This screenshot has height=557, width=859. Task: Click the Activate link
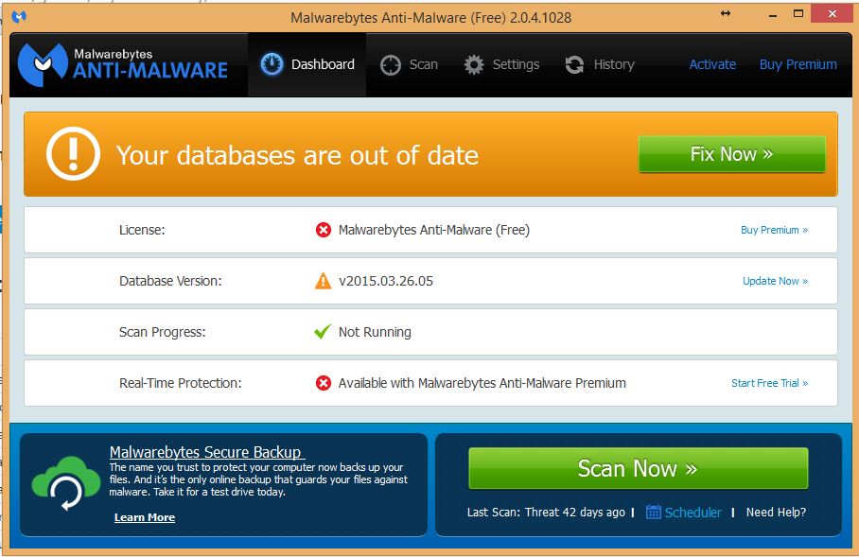click(x=712, y=64)
